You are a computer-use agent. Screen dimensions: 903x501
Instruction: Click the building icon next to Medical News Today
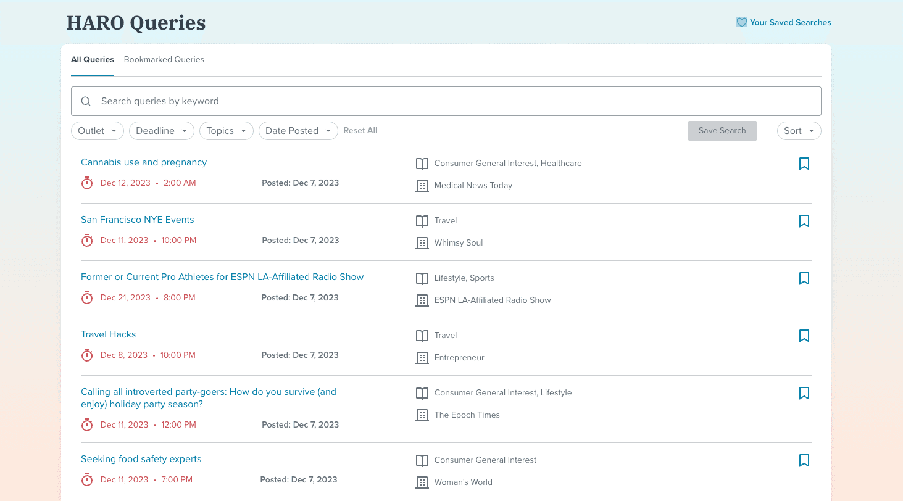click(422, 186)
